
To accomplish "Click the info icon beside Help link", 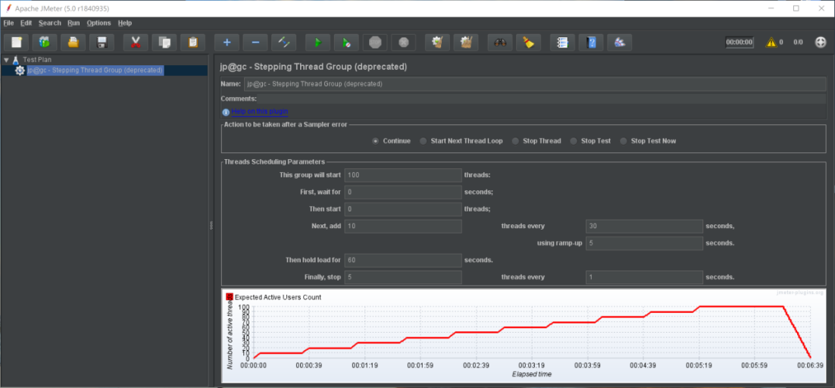I will [226, 111].
